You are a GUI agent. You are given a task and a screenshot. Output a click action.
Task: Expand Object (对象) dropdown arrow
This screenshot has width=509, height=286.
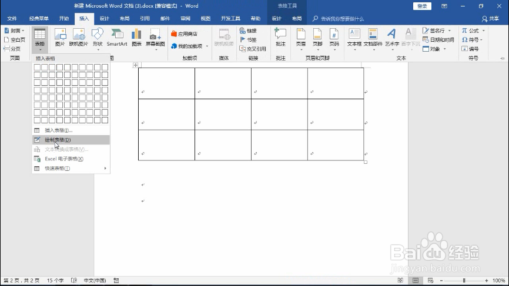click(445, 49)
